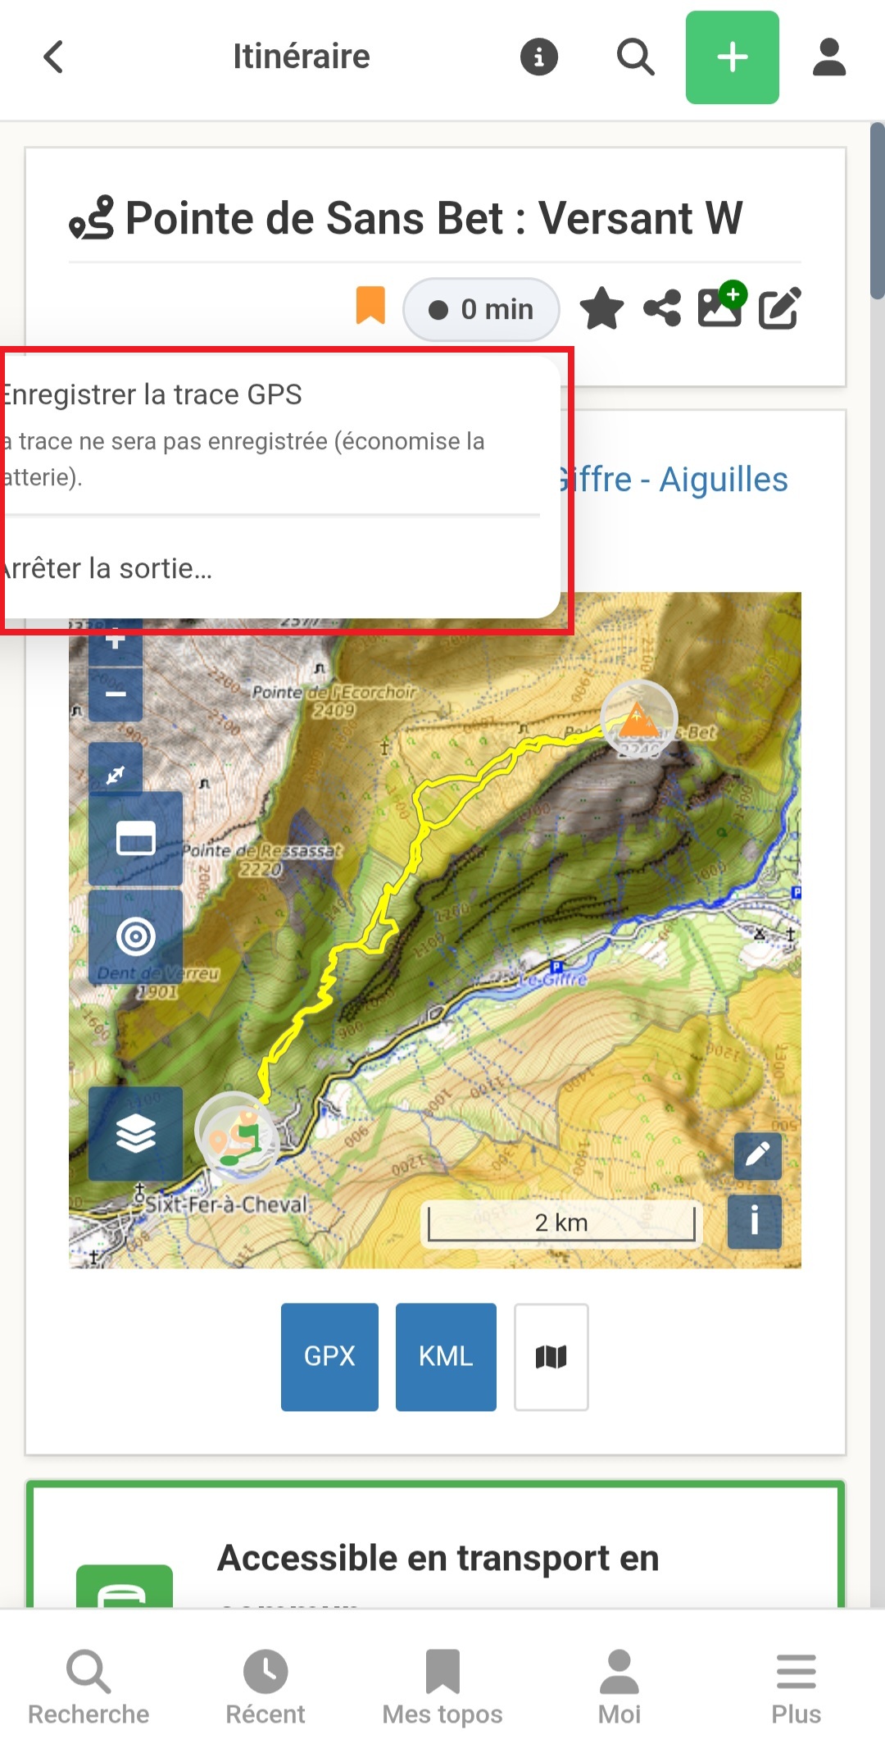Toggle the favorite star icon
The width and height of the screenshot is (885, 1762).
[601, 308]
